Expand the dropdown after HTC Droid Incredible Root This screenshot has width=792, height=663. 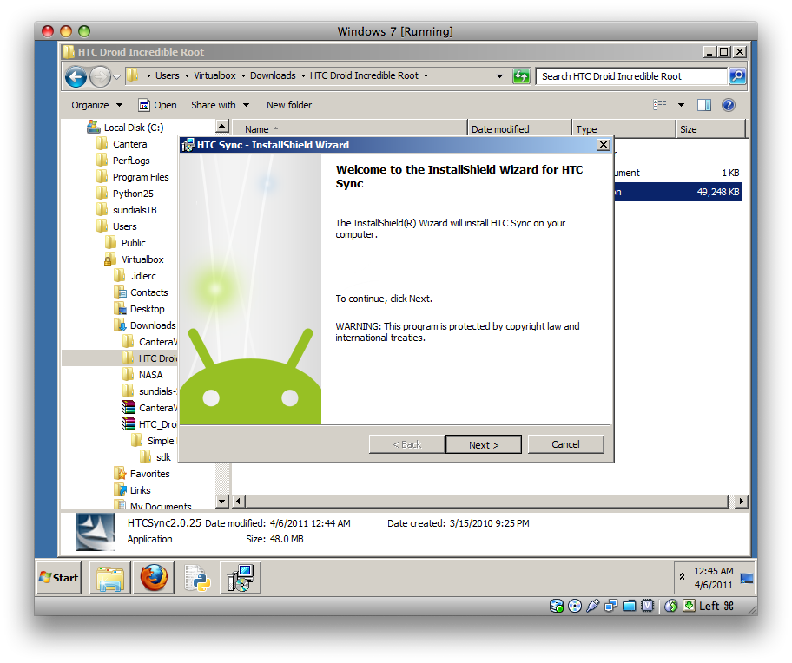426,76
